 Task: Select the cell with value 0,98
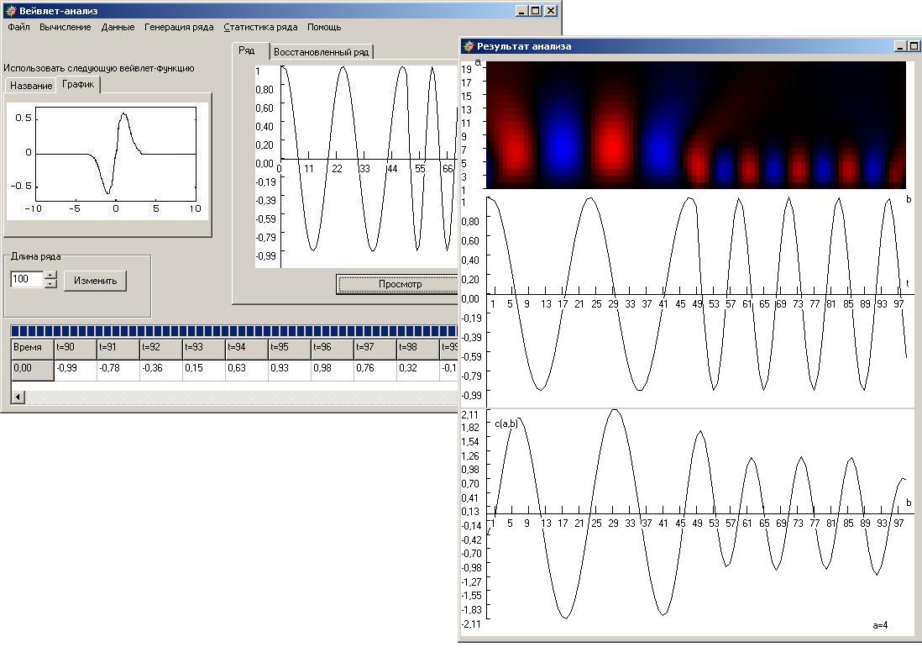coord(333,370)
